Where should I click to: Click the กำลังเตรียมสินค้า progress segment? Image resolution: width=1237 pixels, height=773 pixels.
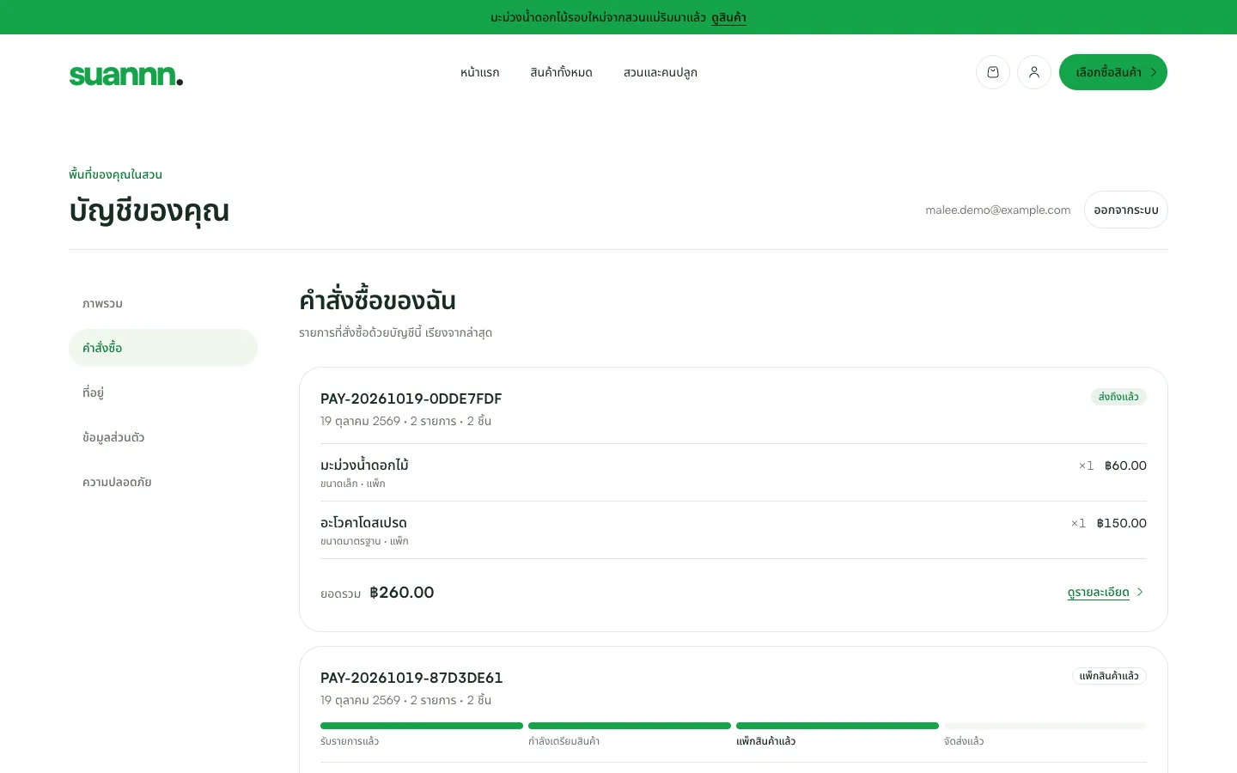pyautogui.click(x=630, y=726)
